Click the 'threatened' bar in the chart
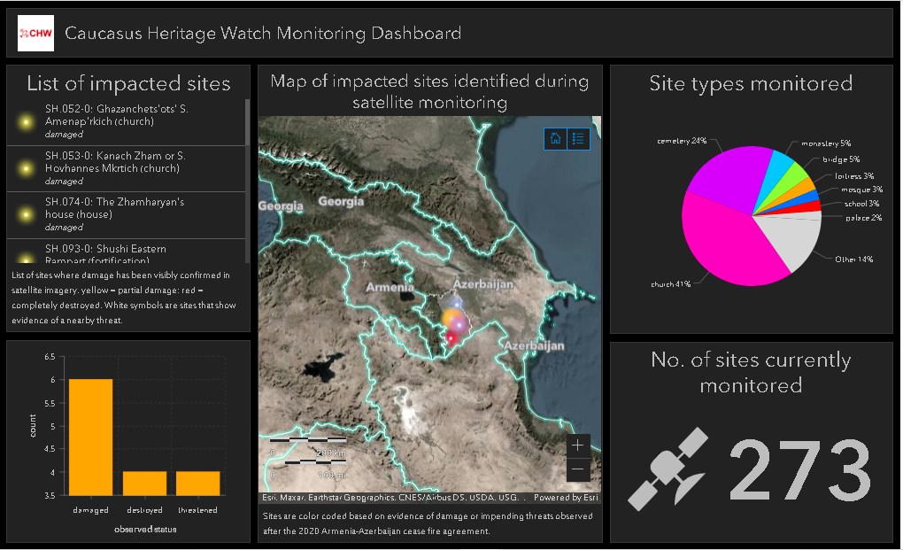This screenshot has height=550, width=903. coord(197,484)
